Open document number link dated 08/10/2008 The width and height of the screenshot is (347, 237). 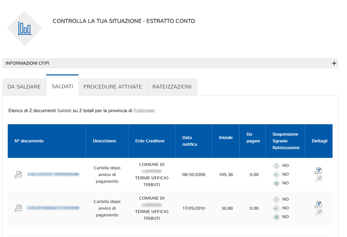coord(53,174)
